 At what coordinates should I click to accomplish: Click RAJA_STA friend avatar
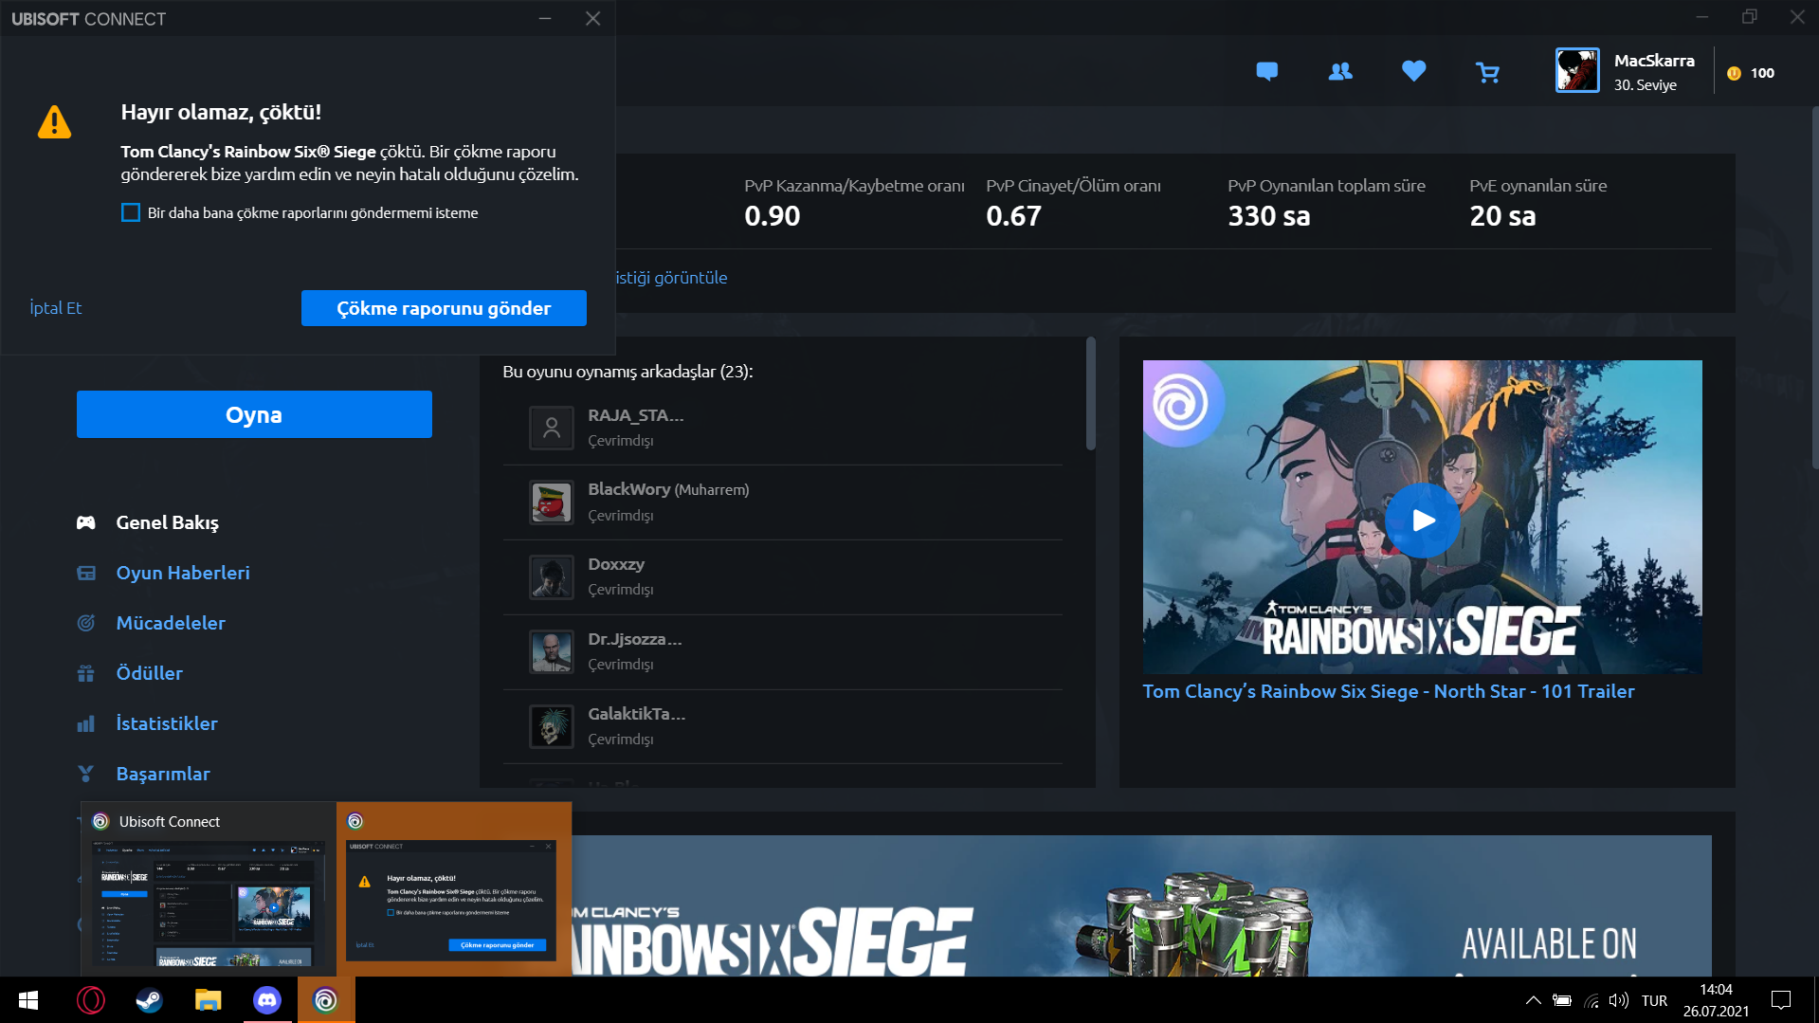pos(551,428)
